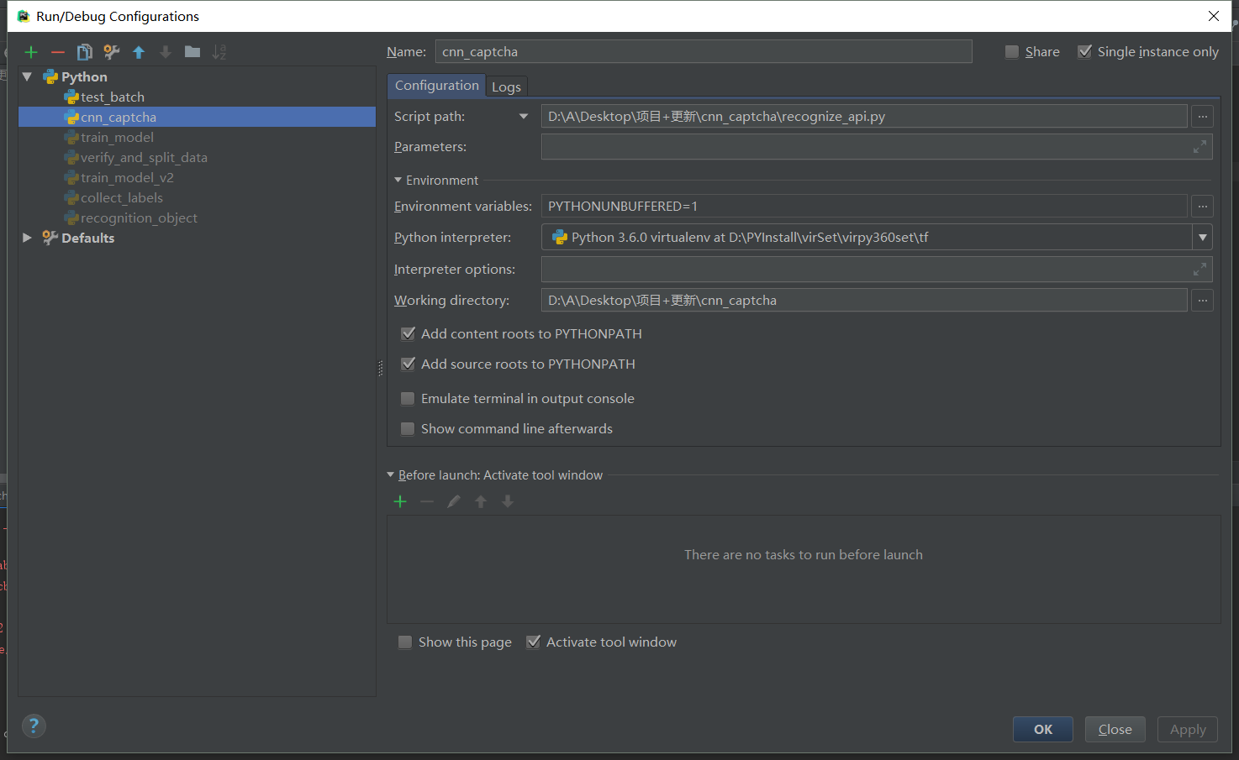Copy the selected configuration

(85, 52)
